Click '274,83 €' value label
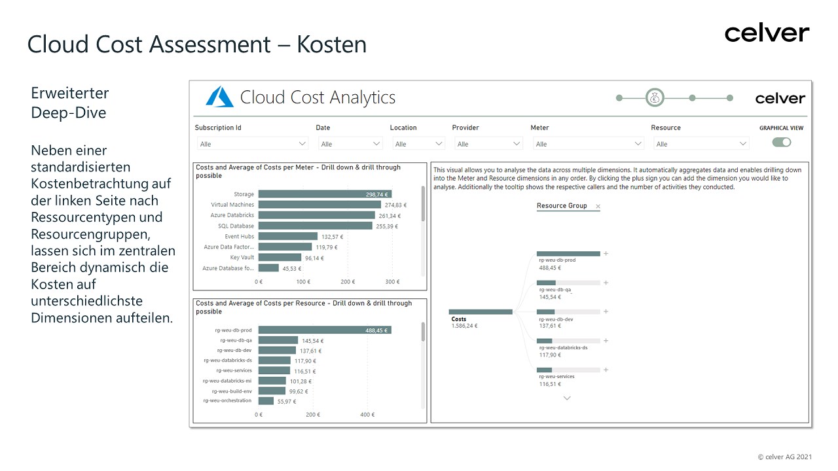The height and width of the screenshot is (471, 838). point(395,205)
